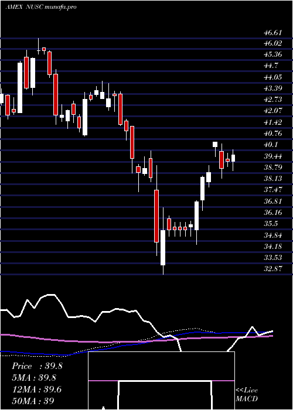Click the lowest white candle near 32.87
Viewport: 293px width, 410px height.
(163, 248)
